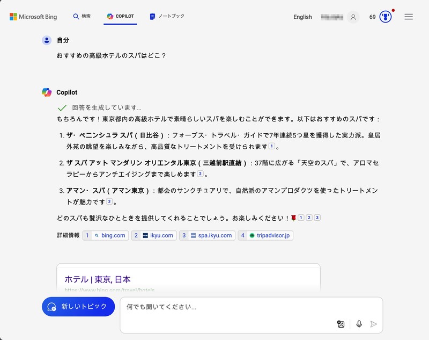429x340 pixels.
Task: Click the user question おすすめの高級ホテルのスパはどこ？
Action: (111, 56)
